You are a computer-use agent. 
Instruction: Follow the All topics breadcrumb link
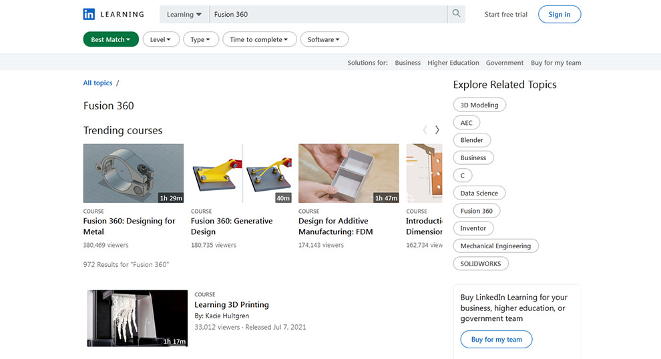(97, 83)
